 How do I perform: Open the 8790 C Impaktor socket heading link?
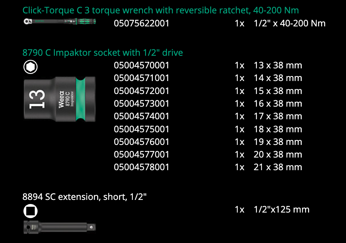pos(103,53)
